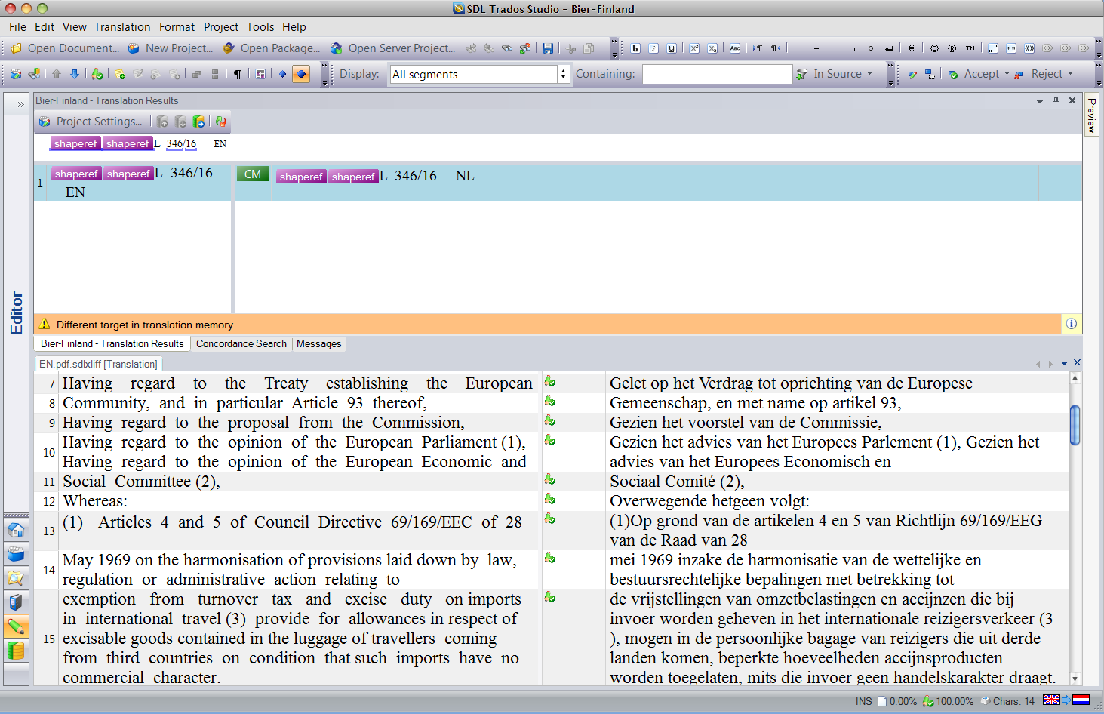Viewport: 1104px width, 714px height.
Task: Click the editor vertical scrollbar thumb
Action: point(1075,425)
